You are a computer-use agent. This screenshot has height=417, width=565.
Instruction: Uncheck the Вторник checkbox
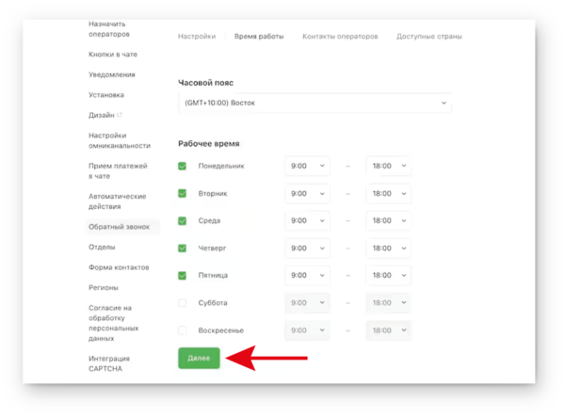click(183, 193)
